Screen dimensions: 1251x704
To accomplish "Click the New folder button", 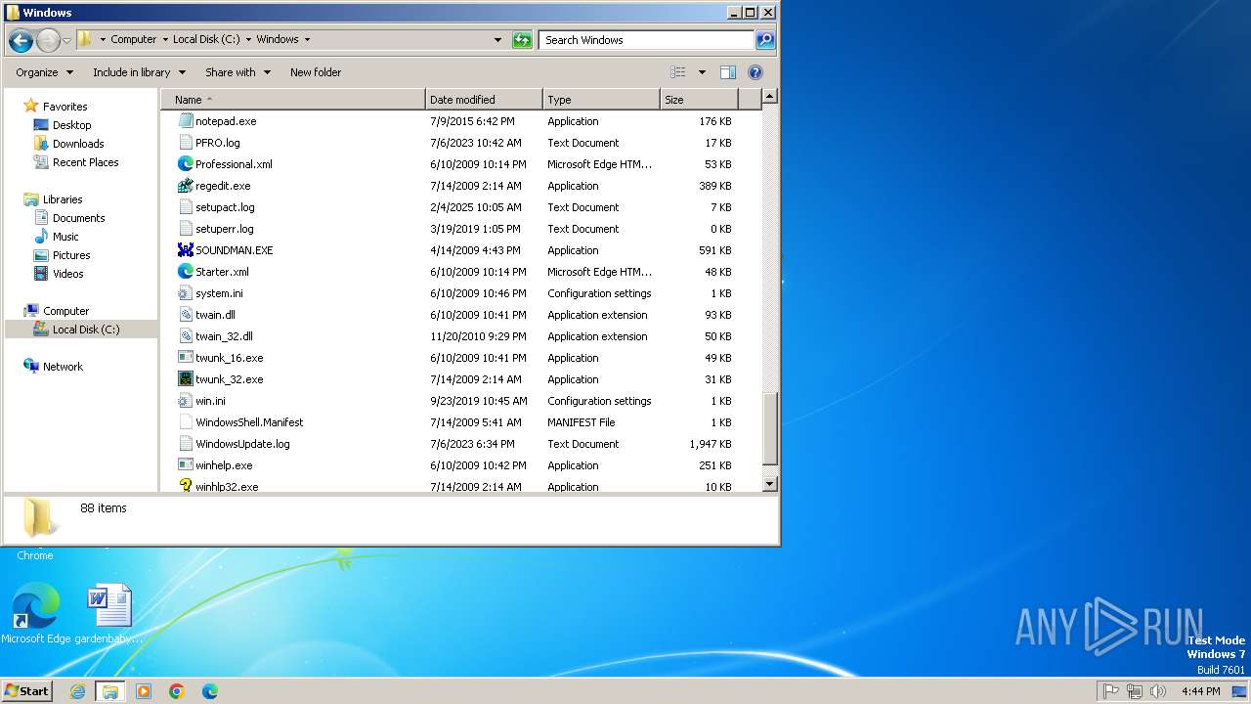I will point(316,72).
